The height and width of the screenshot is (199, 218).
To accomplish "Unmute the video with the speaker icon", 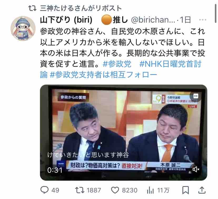I will pos(196,169).
